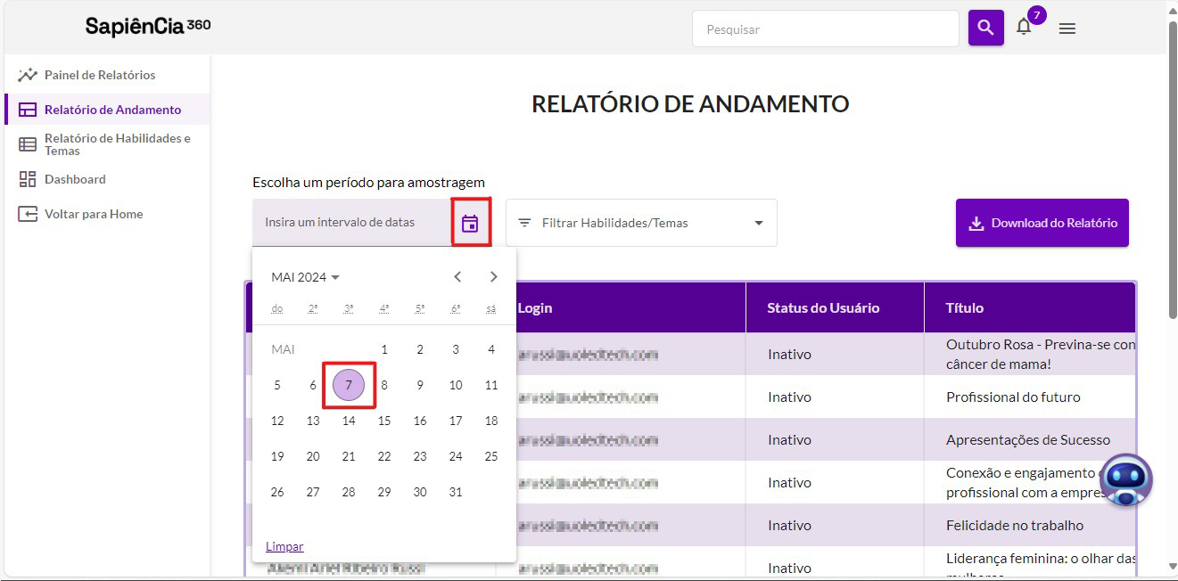Screen dimensions: 1178x581
Task: Select May 11 in calendar
Action: [491, 385]
